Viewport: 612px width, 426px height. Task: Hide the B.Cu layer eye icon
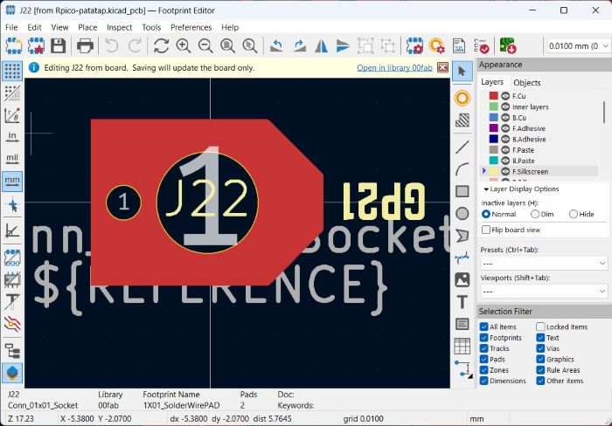click(505, 117)
